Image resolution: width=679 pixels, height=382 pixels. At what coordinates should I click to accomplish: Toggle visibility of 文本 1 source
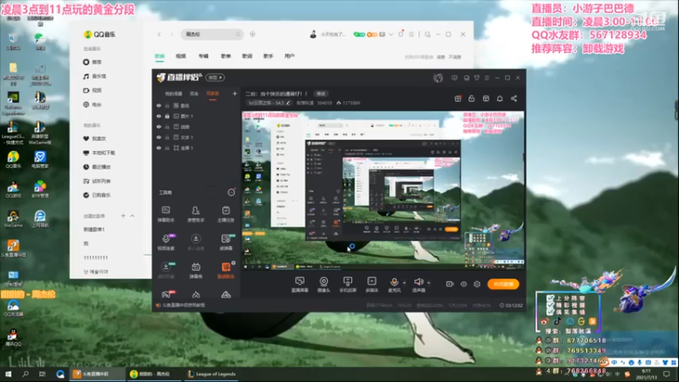159,138
